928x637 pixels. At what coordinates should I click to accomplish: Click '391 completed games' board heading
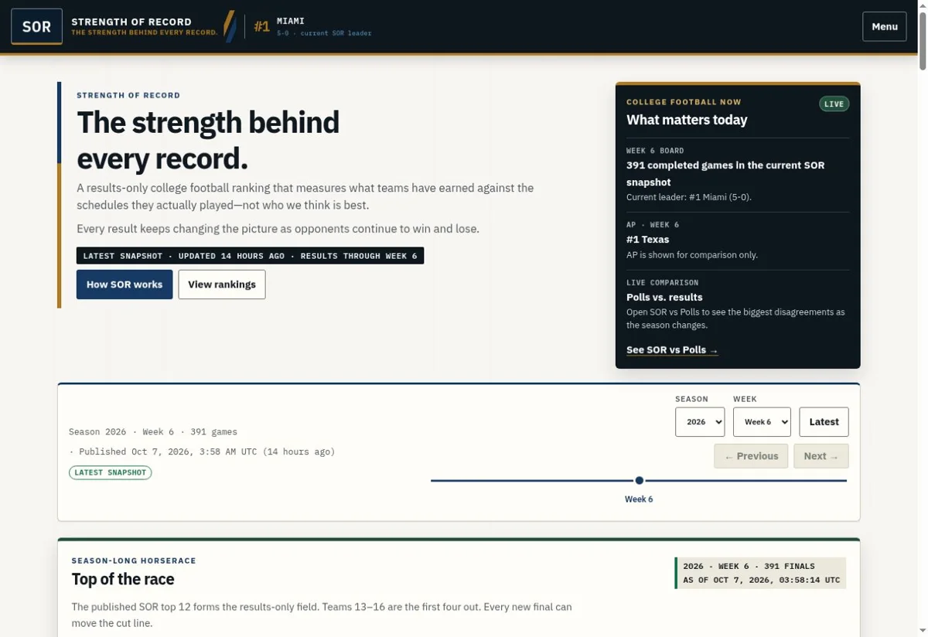pos(725,173)
